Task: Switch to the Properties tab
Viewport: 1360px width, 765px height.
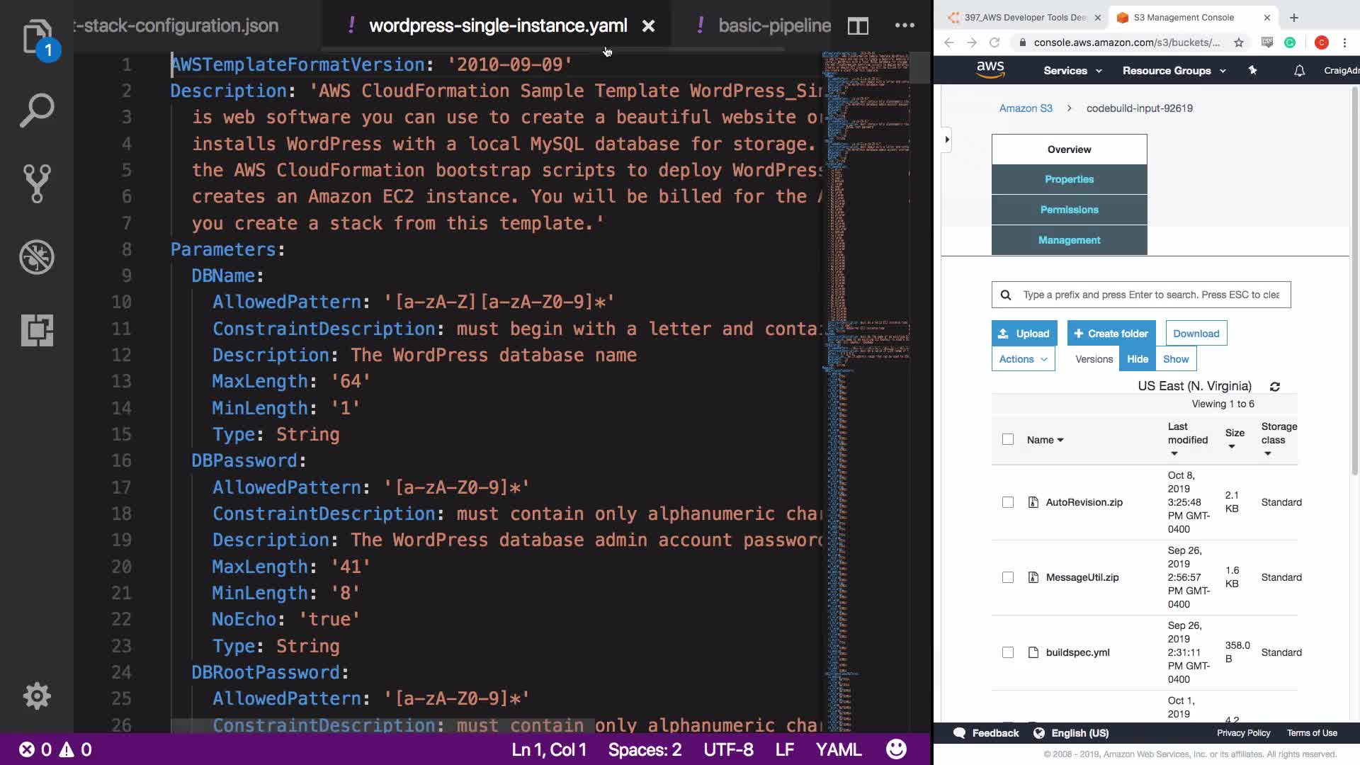Action: (x=1069, y=179)
